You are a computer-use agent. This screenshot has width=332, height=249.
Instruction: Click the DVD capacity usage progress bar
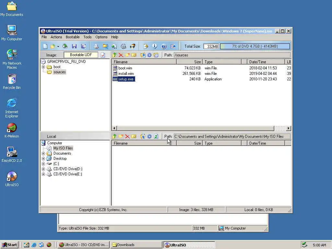coord(255,46)
